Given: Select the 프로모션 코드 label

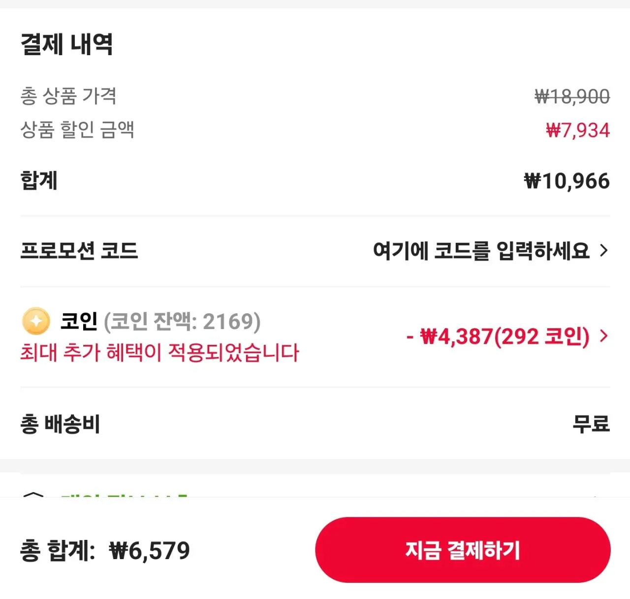Looking at the screenshot, I should coord(79,251).
